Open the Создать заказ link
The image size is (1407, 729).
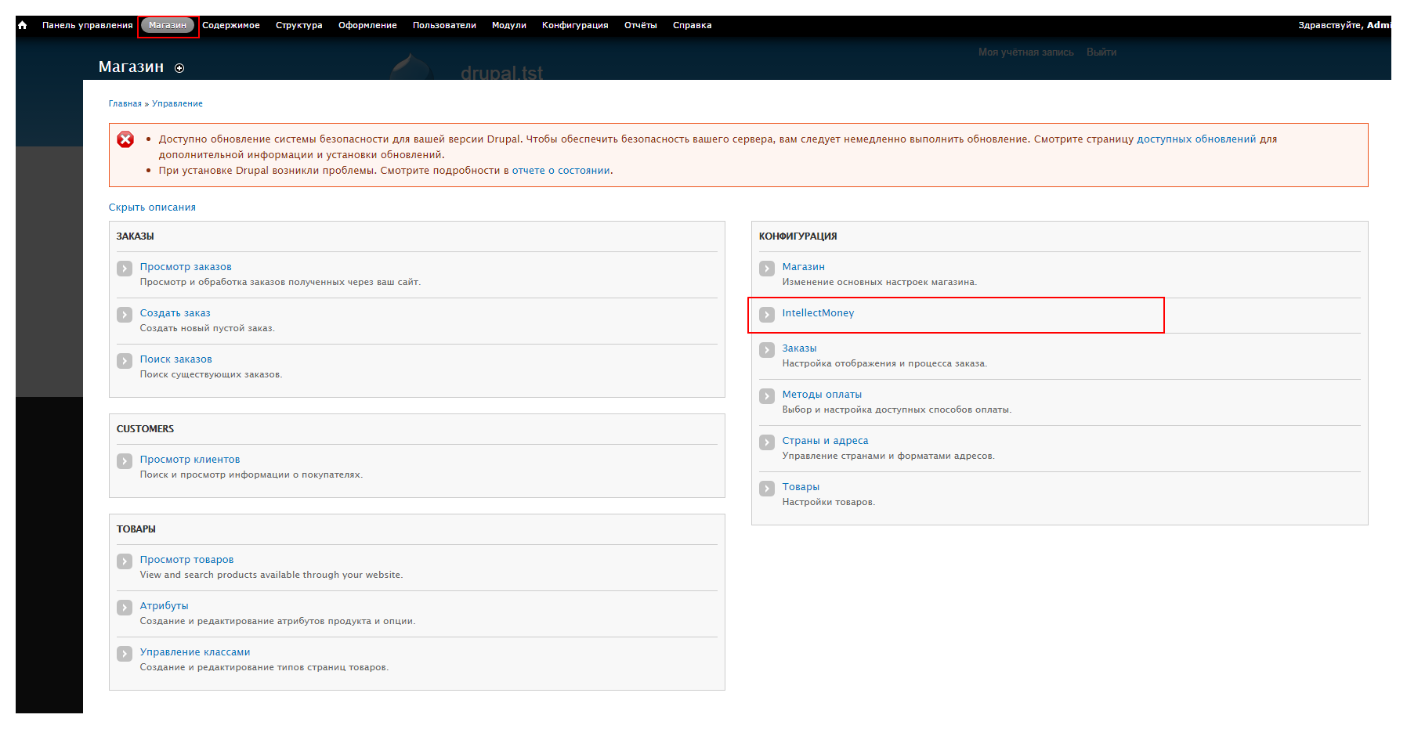[x=175, y=313]
